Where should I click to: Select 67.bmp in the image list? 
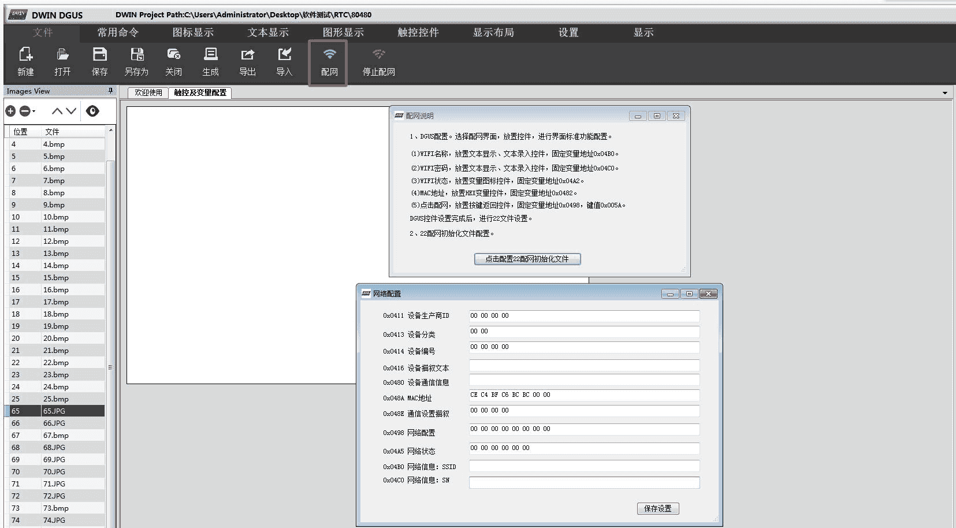pyautogui.click(x=55, y=436)
